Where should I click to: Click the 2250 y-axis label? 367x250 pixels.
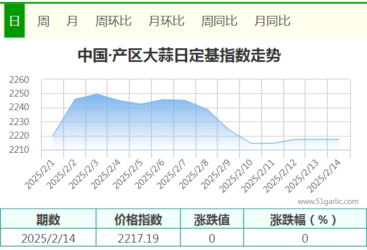coord(19,93)
